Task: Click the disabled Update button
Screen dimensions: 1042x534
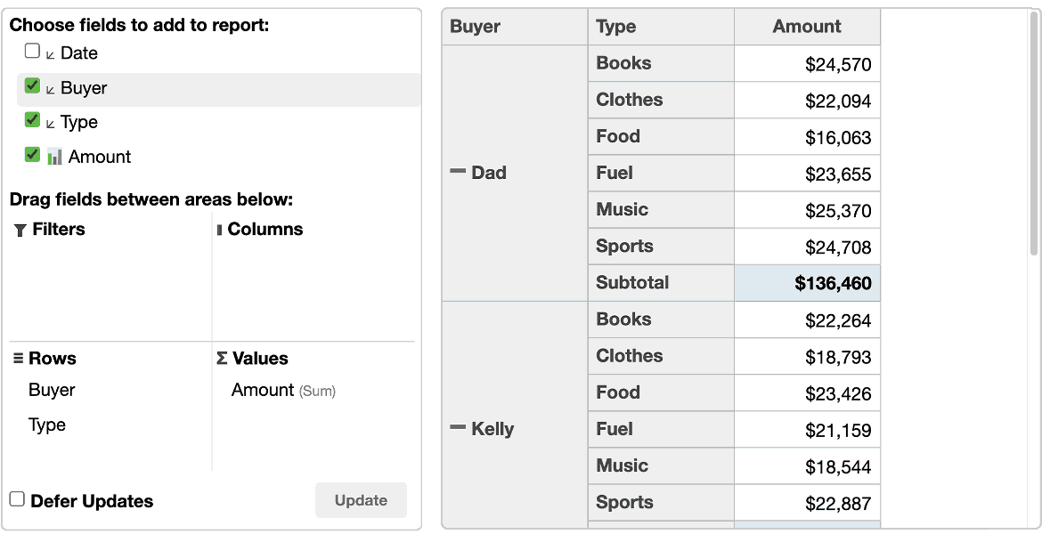Action: [x=361, y=500]
